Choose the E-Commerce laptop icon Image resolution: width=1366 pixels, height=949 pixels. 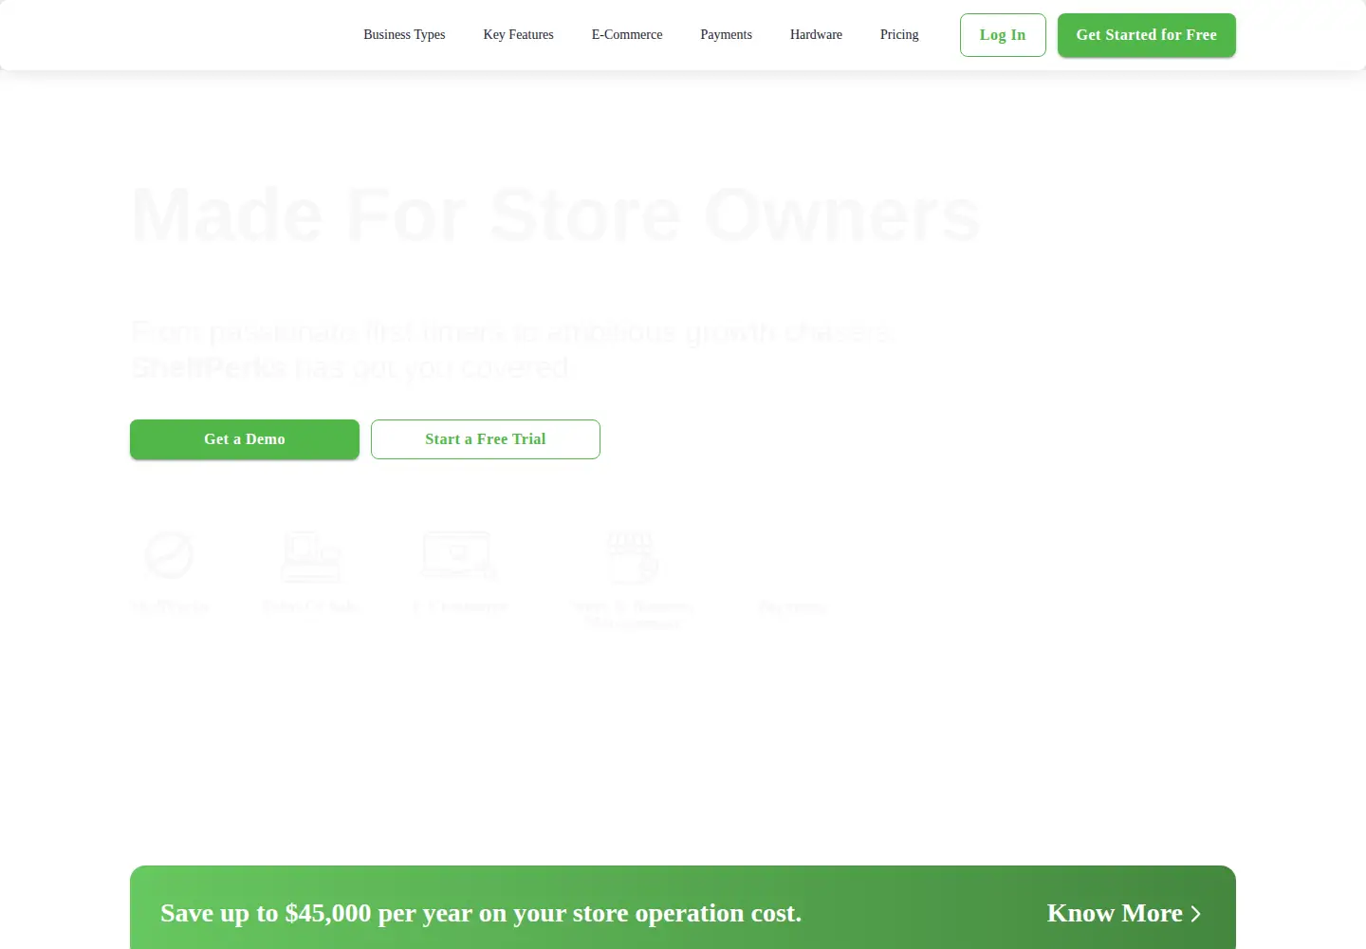[x=460, y=555]
